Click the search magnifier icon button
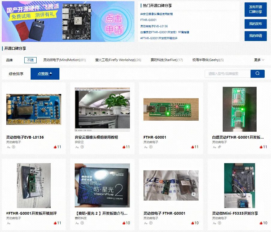This screenshot has width=271, height=232. click(x=257, y=74)
